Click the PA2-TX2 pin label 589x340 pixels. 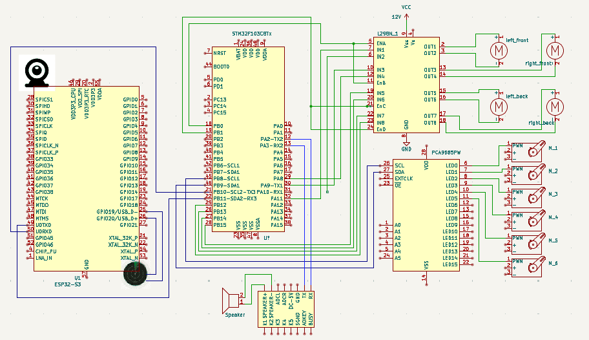click(272, 139)
